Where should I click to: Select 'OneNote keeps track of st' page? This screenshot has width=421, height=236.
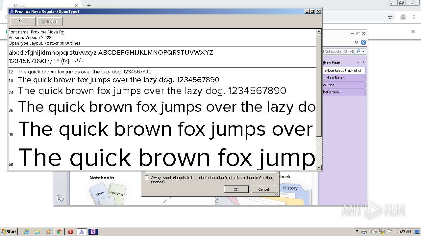(x=344, y=70)
